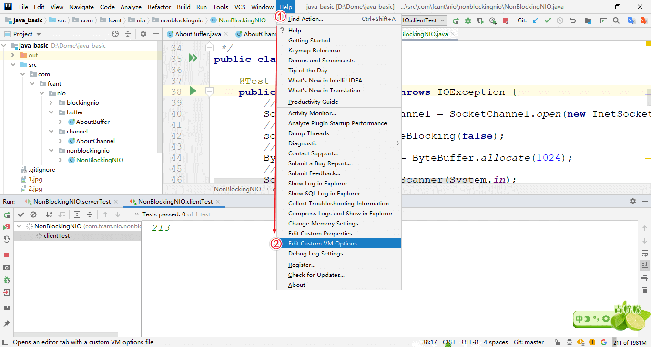Viewport: 651px width, 347px height.
Task: Click memory indicator 211 of 1981M
Action: tap(630, 342)
